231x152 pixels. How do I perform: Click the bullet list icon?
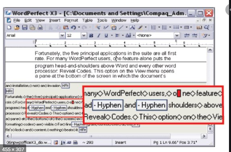164,27
